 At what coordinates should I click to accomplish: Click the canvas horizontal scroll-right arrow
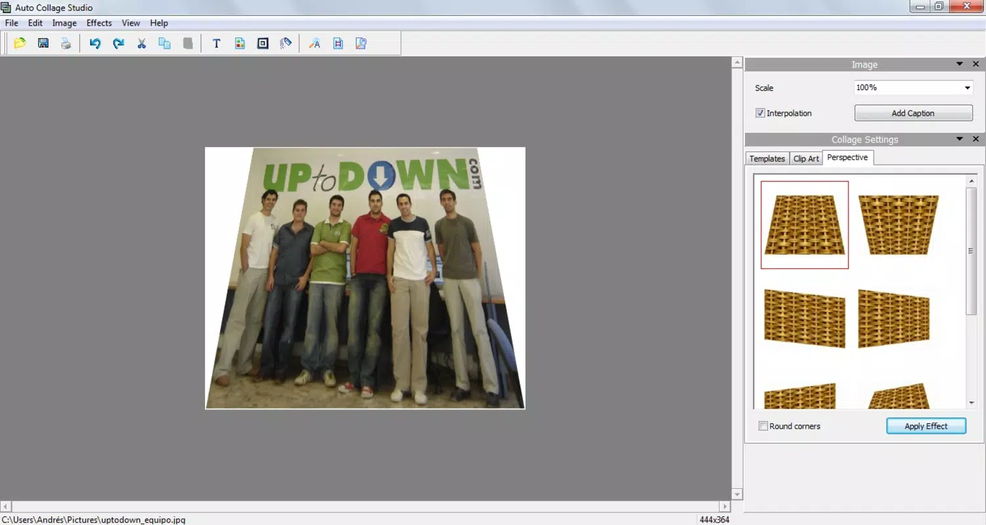pos(725,507)
